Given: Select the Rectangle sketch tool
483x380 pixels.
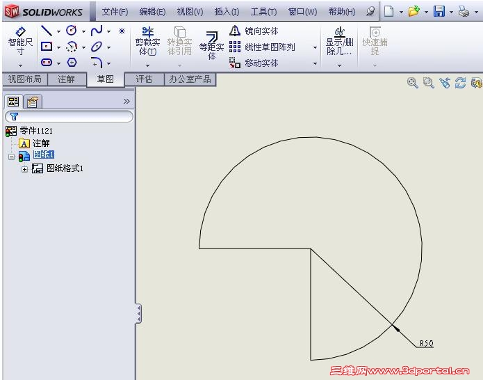Looking at the screenshot, I should (47, 47).
